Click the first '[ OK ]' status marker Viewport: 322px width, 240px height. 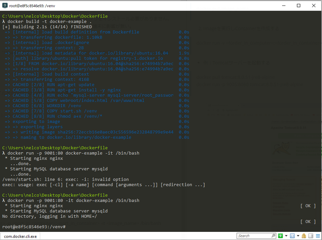pyautogui.click(x=308, y=206)
